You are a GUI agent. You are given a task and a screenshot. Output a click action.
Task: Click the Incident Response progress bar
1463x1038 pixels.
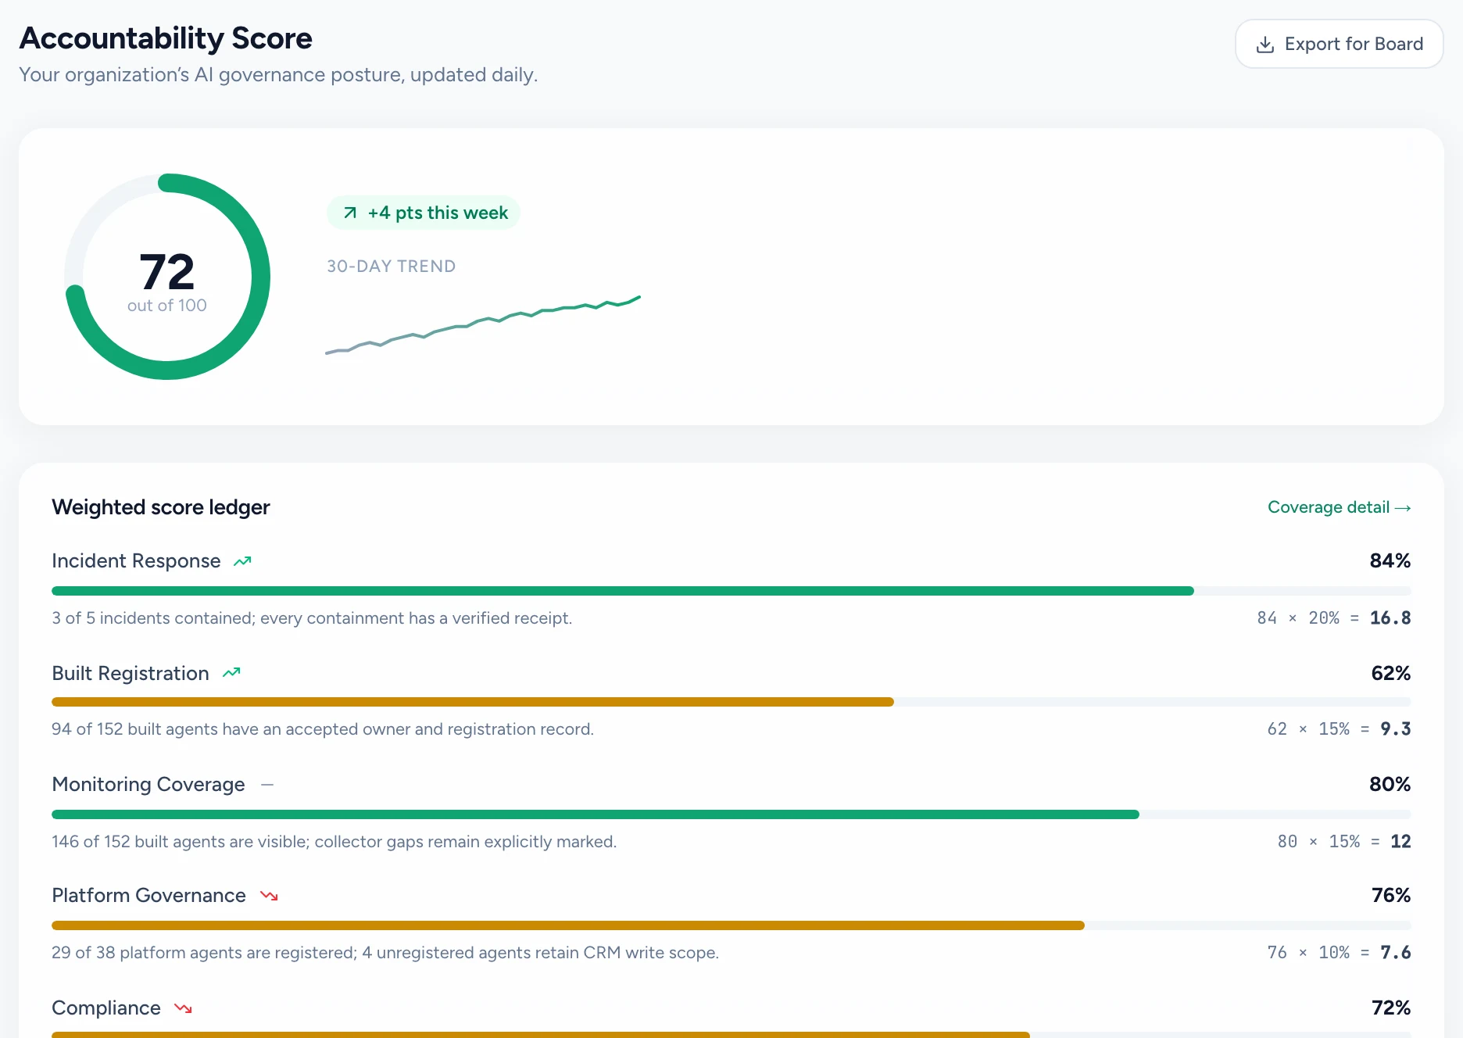point(731,591)
